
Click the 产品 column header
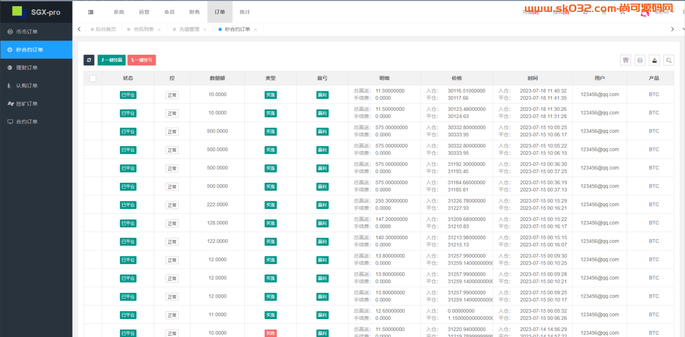pos(654,78)
